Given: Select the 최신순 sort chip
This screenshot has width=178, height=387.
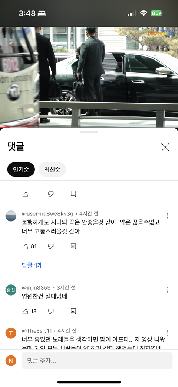Looking at the screenshot, I should tap(52, 170).
